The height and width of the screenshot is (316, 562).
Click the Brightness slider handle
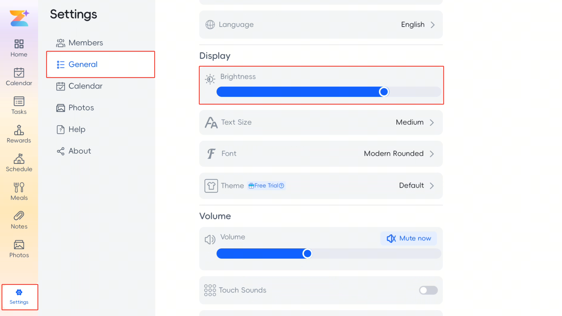(x=384, y=92)
